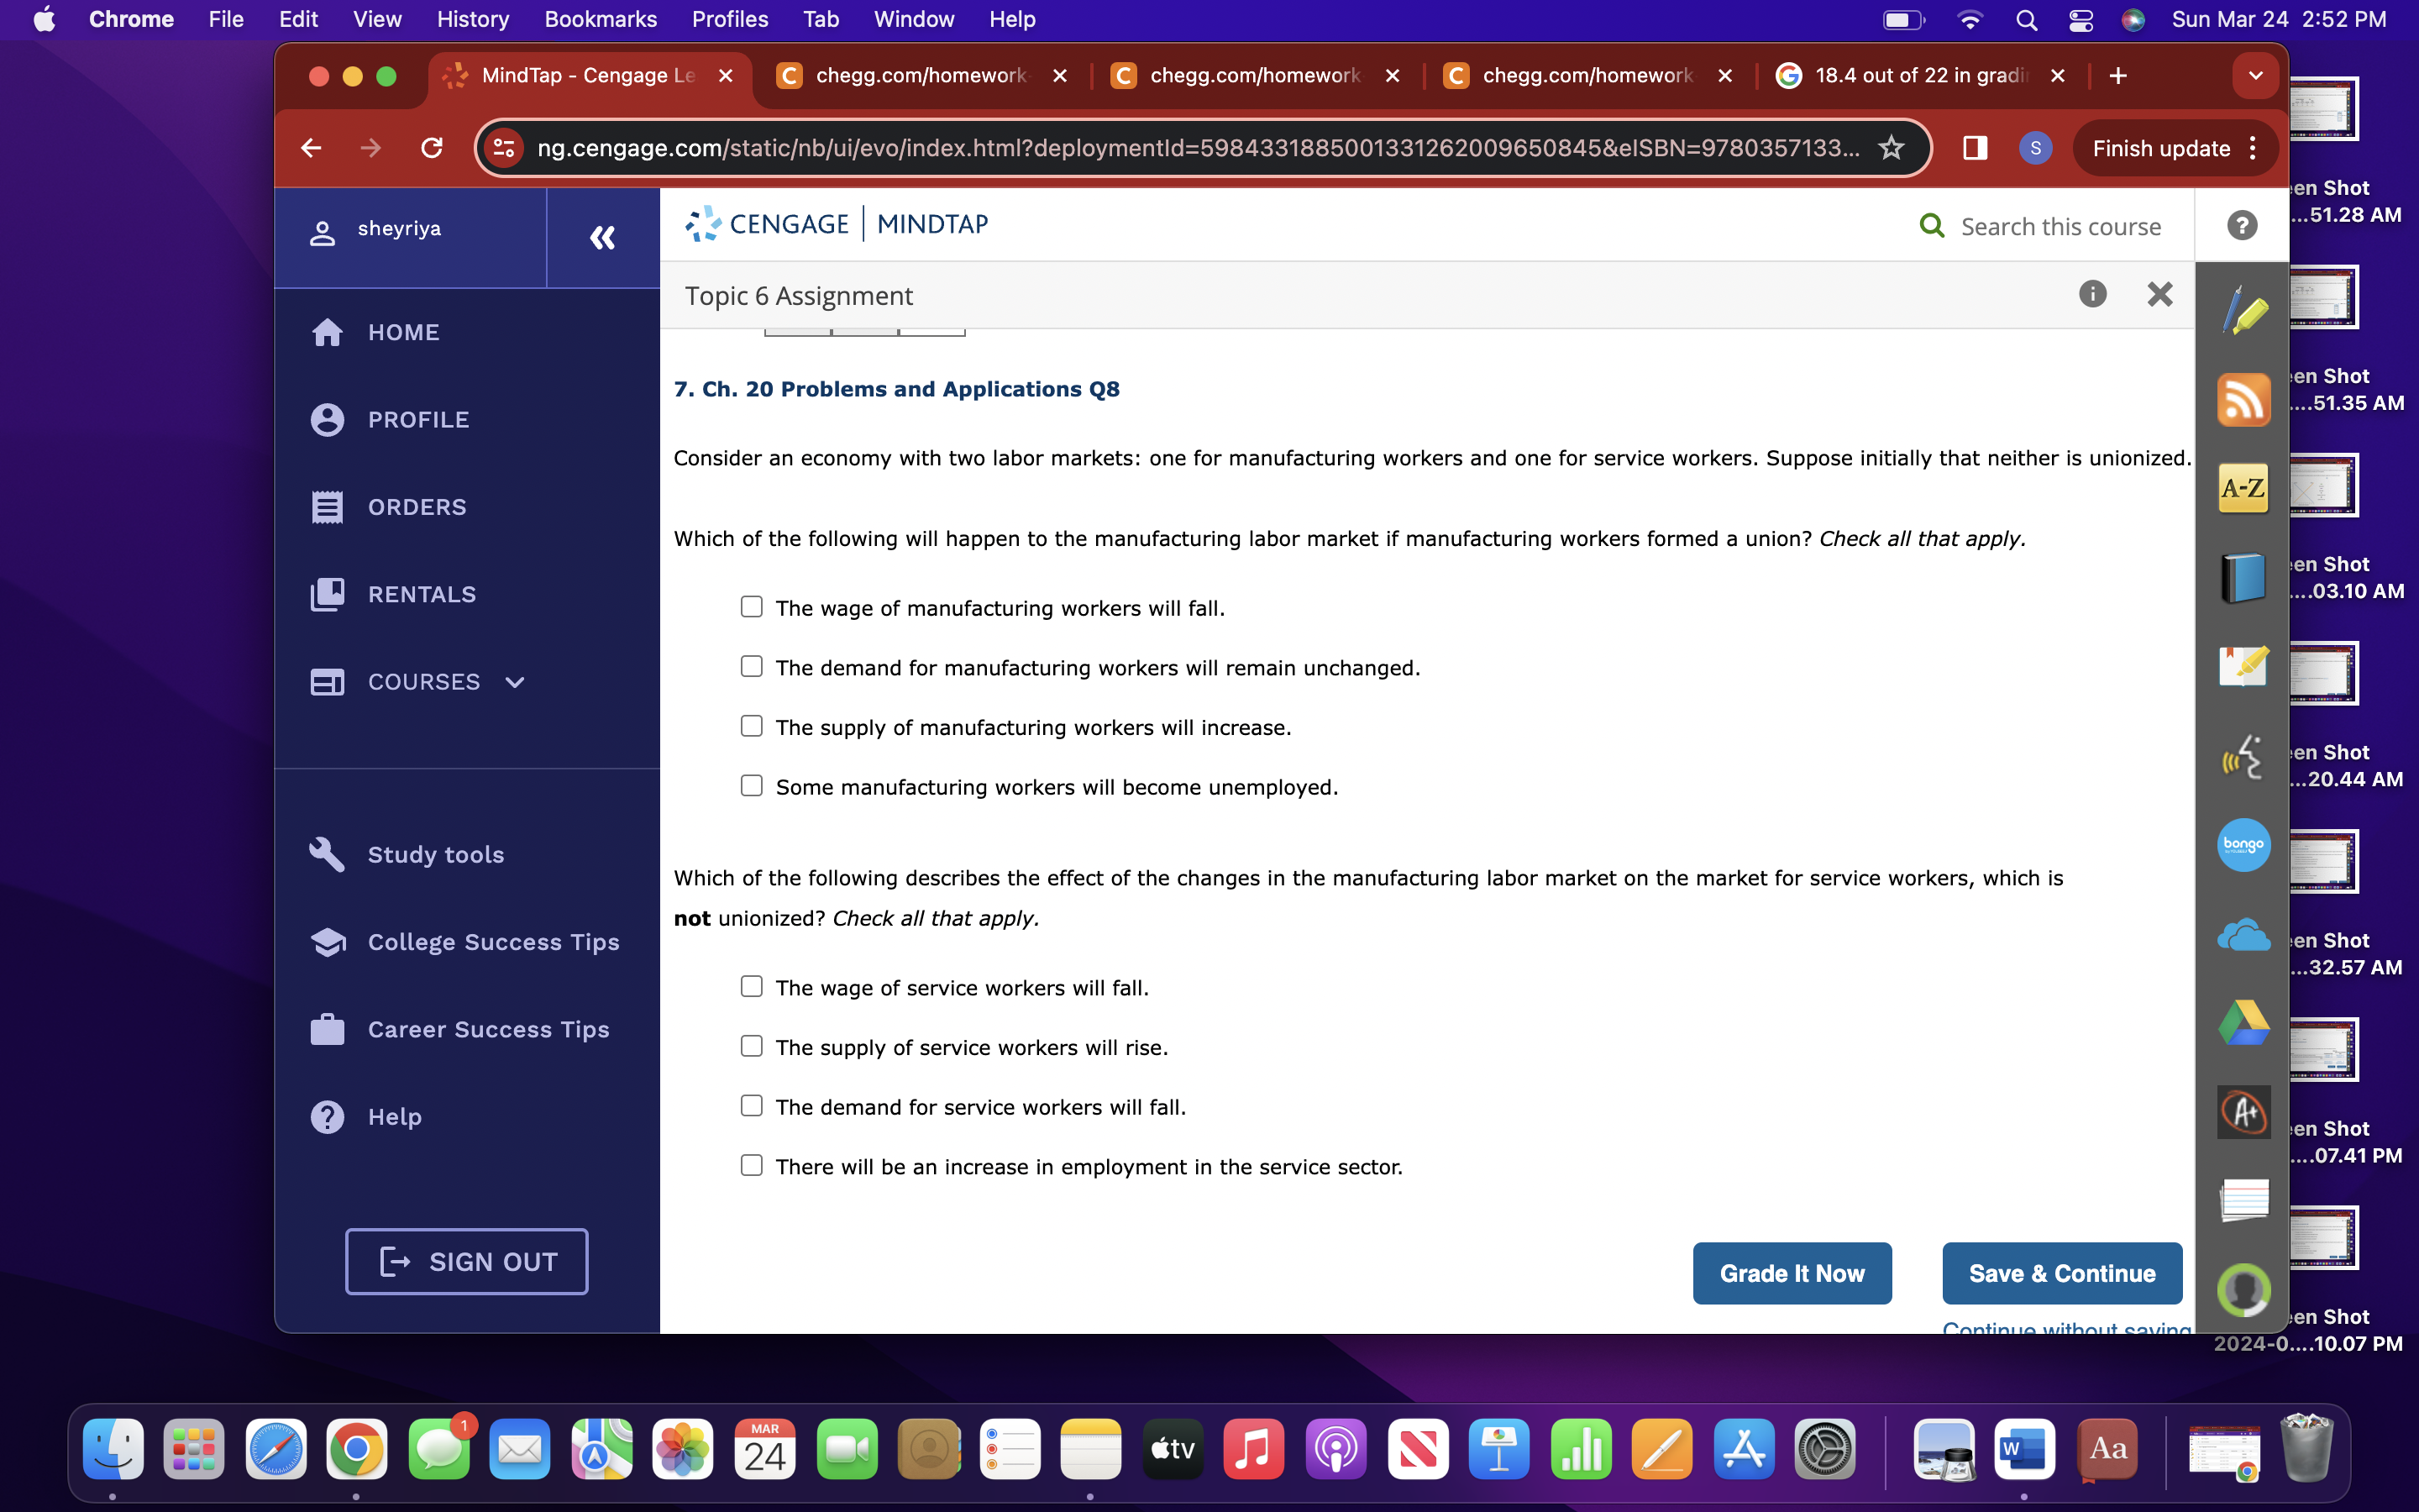Open the Bookmarks menu in the menu bar
2419x1512 pixels.
(x=600, y=19)
